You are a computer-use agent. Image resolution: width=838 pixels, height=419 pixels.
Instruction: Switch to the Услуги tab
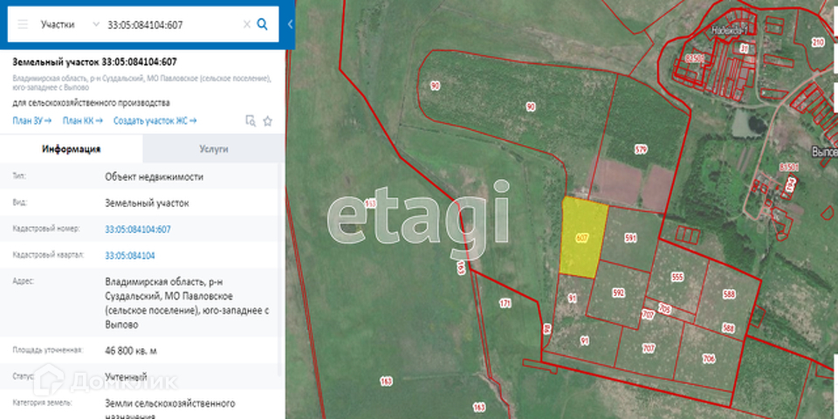(x=214, y=149)
